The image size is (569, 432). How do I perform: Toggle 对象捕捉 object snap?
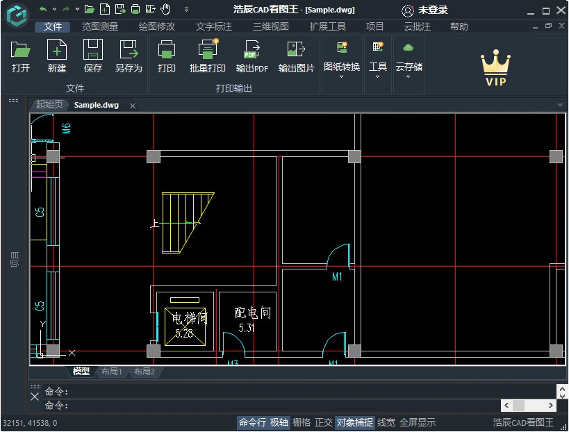tap(354, 422)
